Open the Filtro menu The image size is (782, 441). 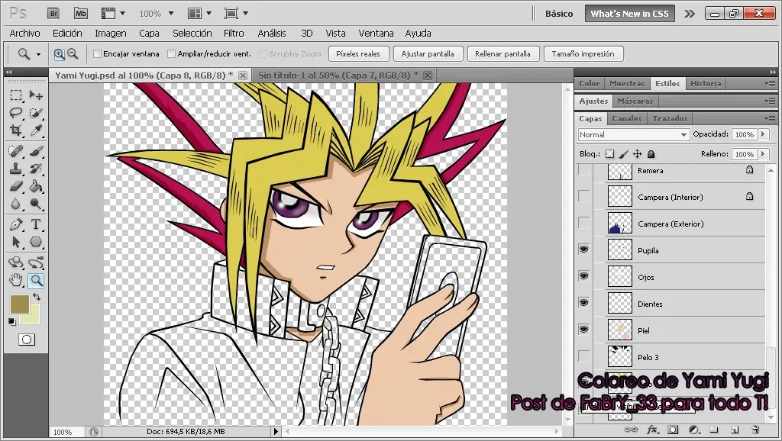pos(234,34)
